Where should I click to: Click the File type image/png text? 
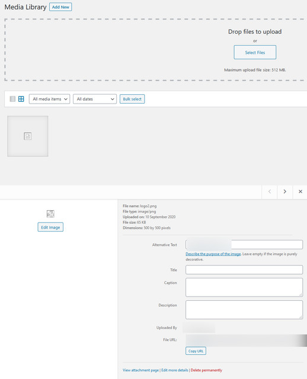(x=139, y=211)
